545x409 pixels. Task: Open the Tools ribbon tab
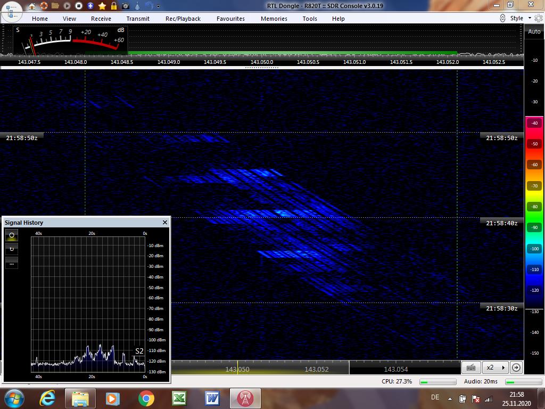click(x=310, y=19)
